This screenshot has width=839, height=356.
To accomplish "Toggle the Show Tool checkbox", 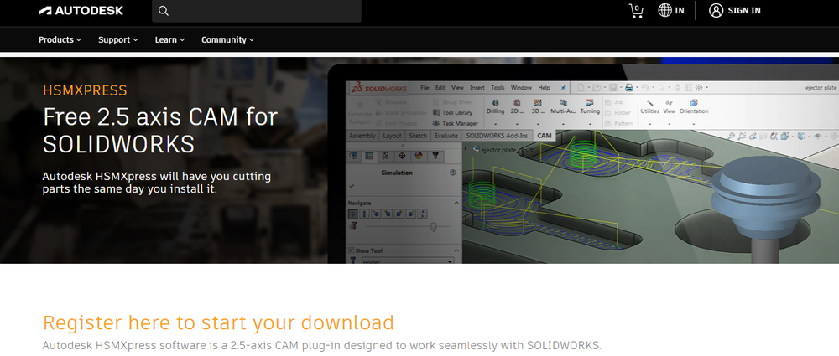I will point(351,250).
